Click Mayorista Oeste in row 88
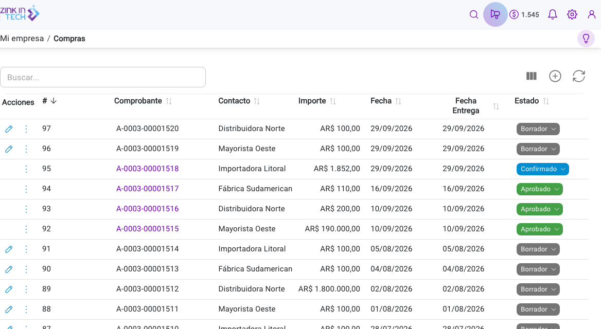The height and width of the screenshot is (329, 601). (247, 309)
